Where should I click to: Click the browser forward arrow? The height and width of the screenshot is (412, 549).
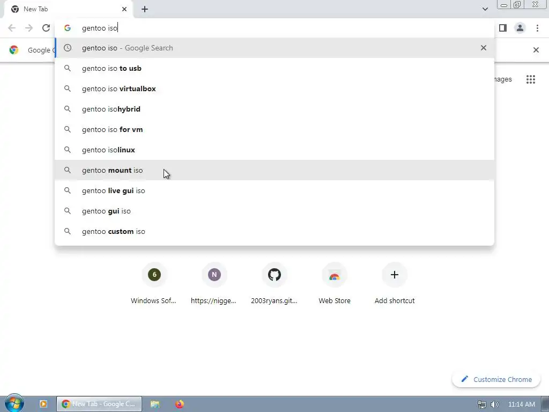[x=29, y=28]
